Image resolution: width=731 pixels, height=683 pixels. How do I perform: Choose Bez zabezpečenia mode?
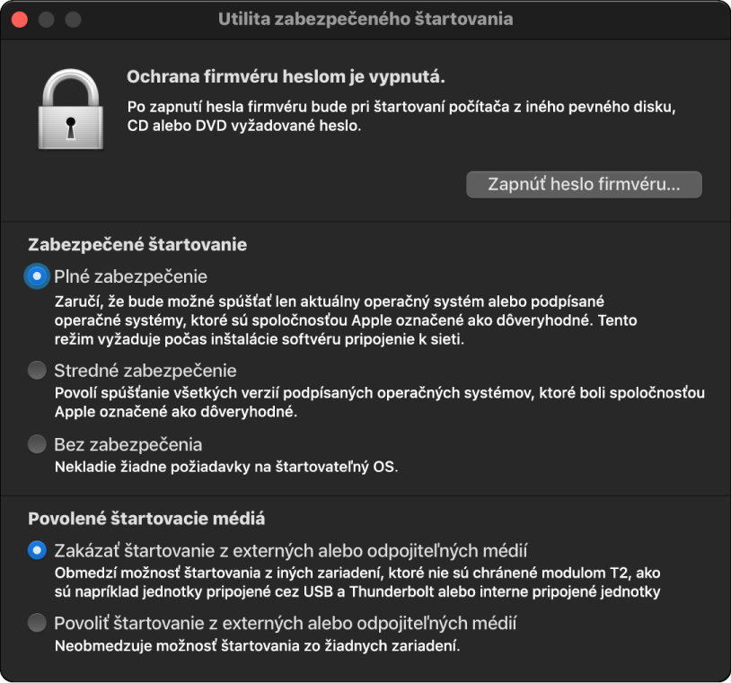(x=35, y=443)
